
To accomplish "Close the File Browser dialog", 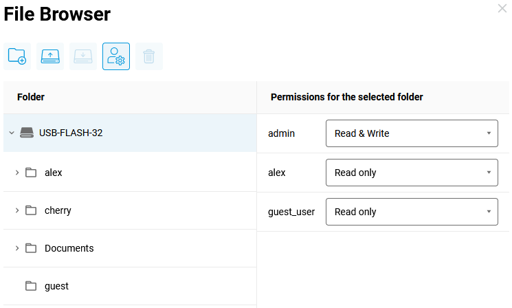I will (502, 9).
